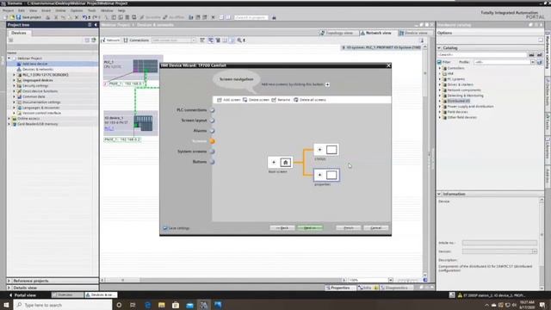Screen dimensions: 551x310
Task: Toggle Save settings checkbox in wizard
Action: coord(164,228)
